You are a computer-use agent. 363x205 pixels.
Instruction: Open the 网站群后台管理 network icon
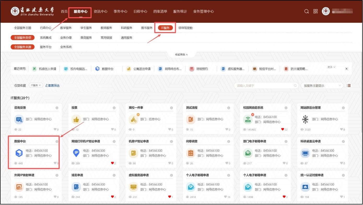(x=305, y=120)
